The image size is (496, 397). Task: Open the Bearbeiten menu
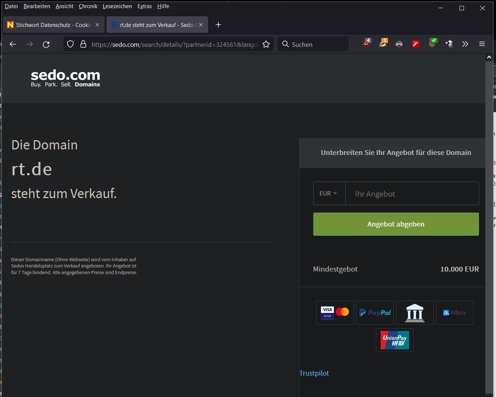click(37, 6)
